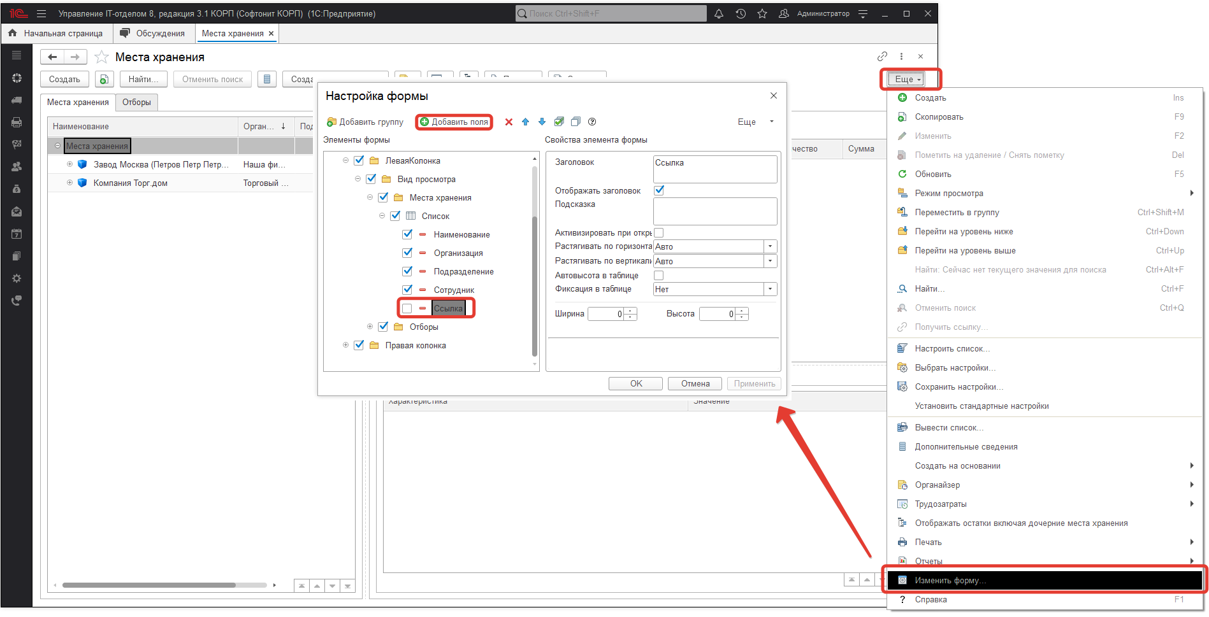Open favorites star icon in title bar
1209x617 pixels.
(762, 13)
